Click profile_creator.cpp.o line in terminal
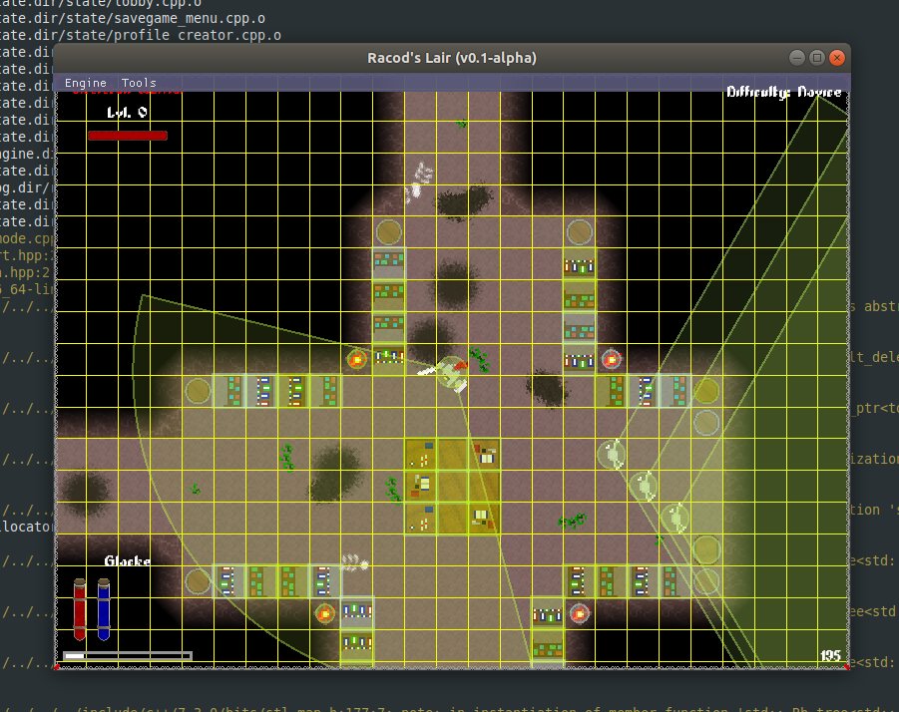This screenshot has height=712, width=899. pyautogui.click(x=141, y=36)
